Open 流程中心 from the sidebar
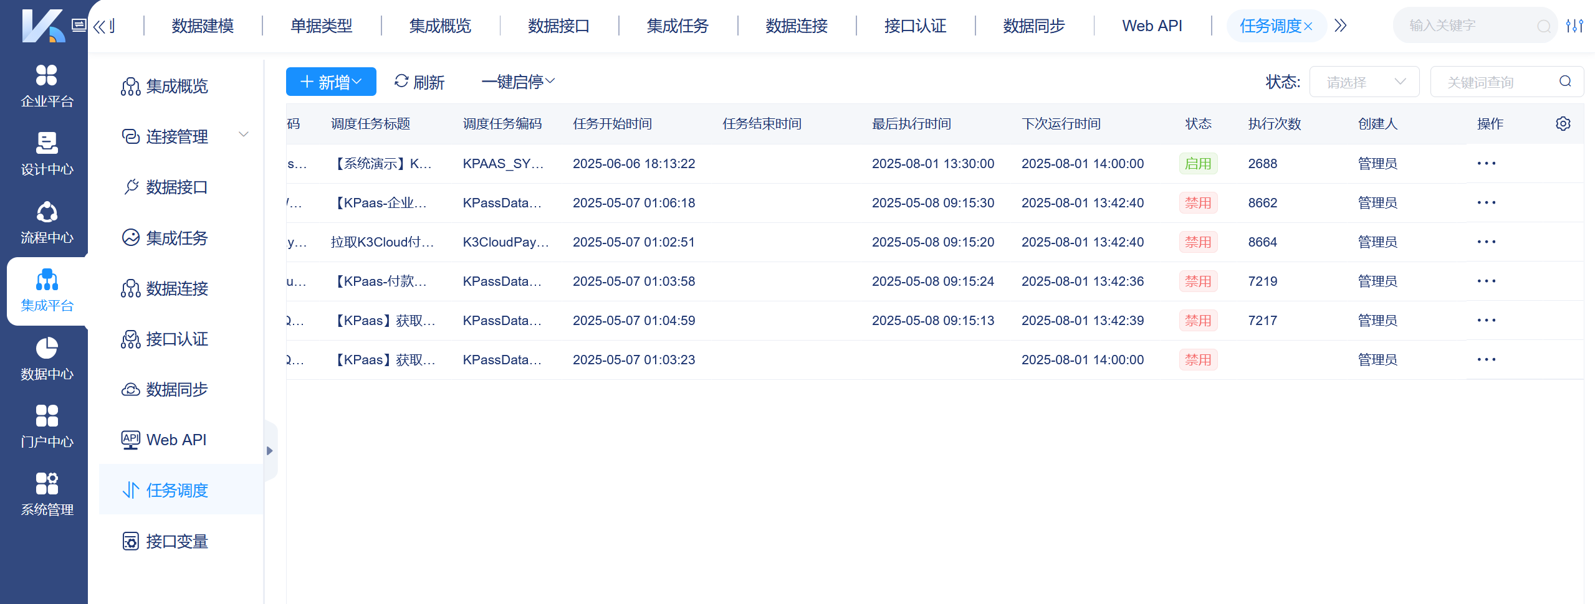 coord(46,222)
